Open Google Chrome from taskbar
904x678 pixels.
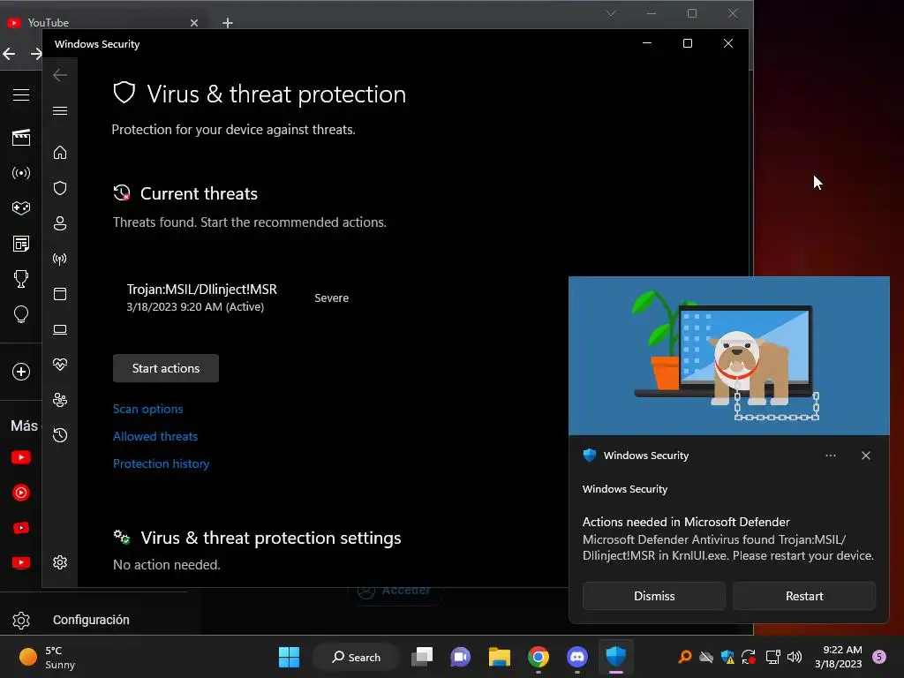538,657
